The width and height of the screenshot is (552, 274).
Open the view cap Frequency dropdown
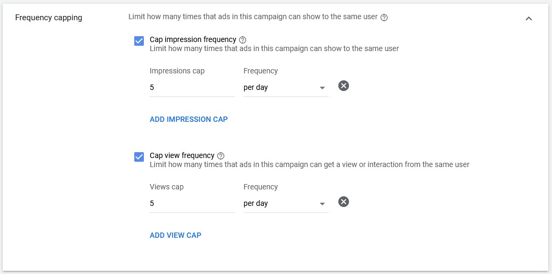(286, 203)
